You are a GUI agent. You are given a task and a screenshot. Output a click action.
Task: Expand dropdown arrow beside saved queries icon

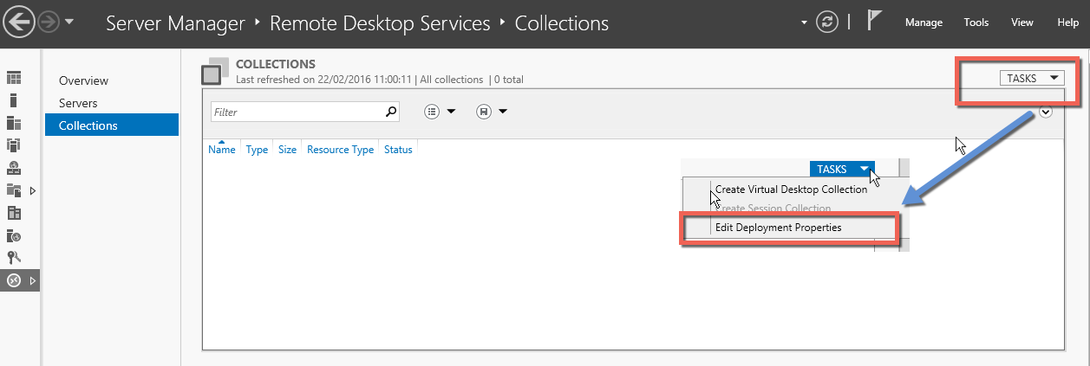pyautogui.click(x=502, y=112)
